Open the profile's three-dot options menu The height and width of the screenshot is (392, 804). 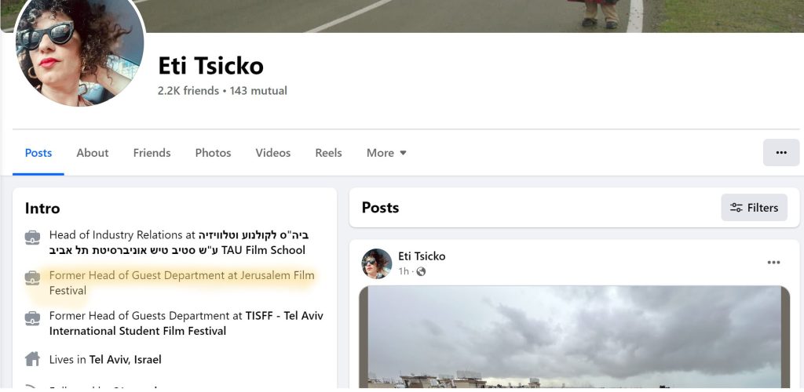(781, 153)
